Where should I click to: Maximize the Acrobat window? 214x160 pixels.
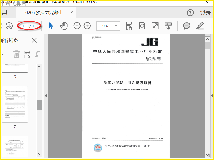(190, 2)
